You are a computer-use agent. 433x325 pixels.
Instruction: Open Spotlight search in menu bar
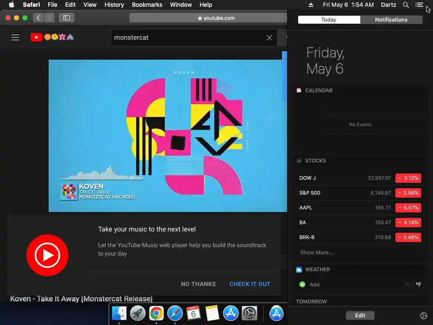(x=406, y=5)
